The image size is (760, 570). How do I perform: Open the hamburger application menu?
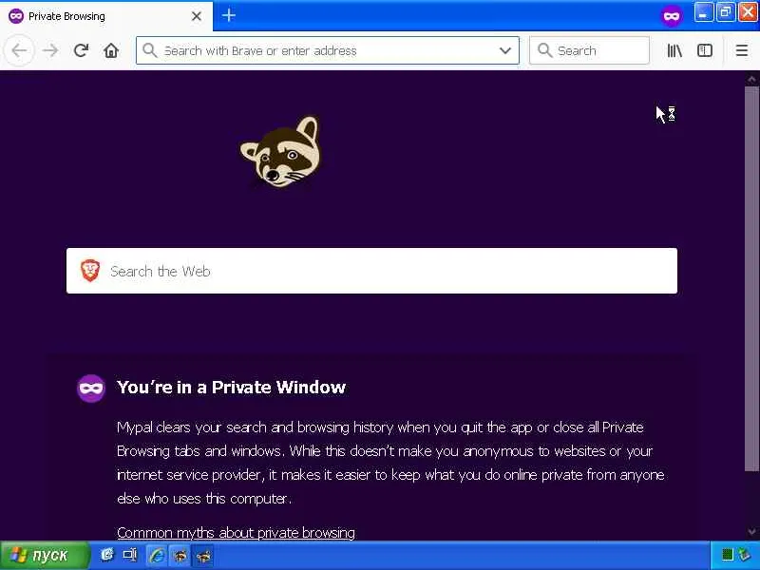(x=742, y=50)
